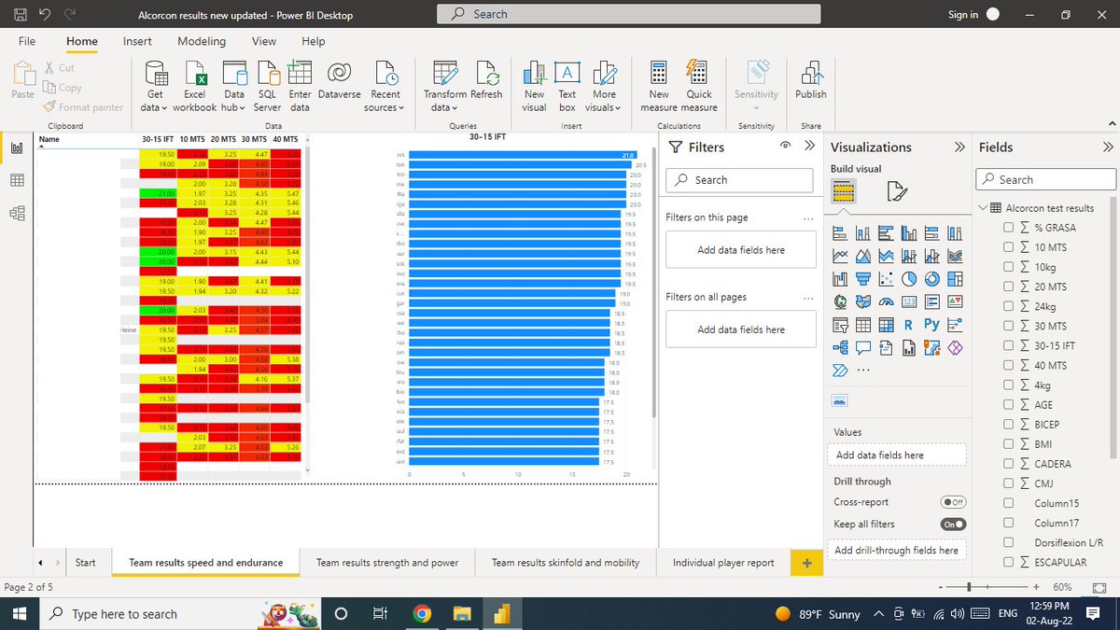Switch to the Modeling ribbon tab
The width and height of the screenshot is (1120, 630).
pyautogui.click(x=202, y=41)
